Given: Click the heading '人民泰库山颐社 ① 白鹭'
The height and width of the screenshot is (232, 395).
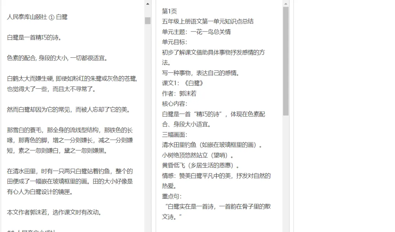Looking at the screenshot, I should tap(37, 17).
